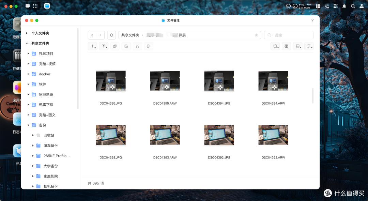Select the DSC04393.ARW thumbnail

pyautogui.click(x=165, y=135)
